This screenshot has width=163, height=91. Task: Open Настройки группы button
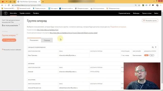point(150,20)
